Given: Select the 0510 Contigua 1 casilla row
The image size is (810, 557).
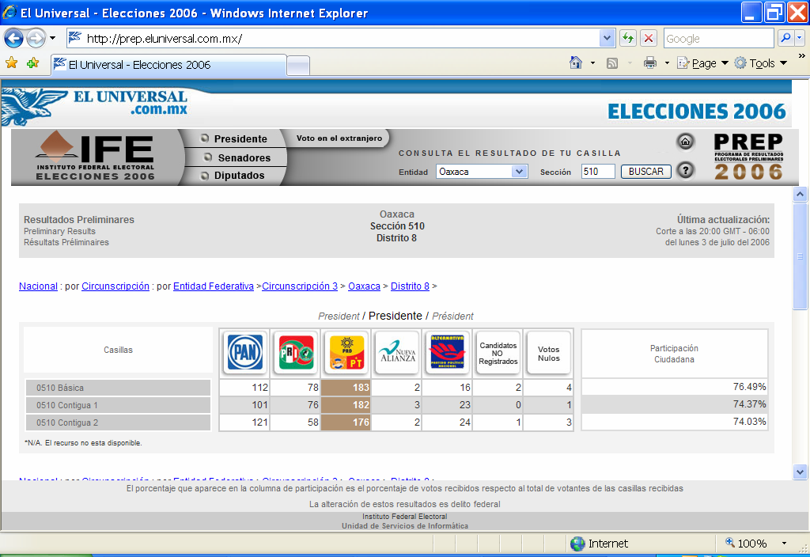Looking at the screenshot, I should click(119, 406).
